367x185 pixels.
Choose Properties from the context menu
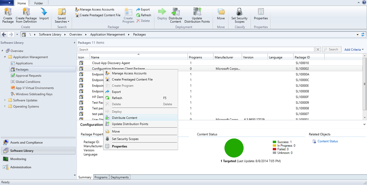(x=119, y=146)
